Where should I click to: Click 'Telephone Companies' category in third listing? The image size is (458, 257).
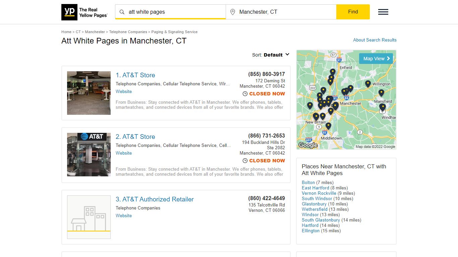(138, 208)
